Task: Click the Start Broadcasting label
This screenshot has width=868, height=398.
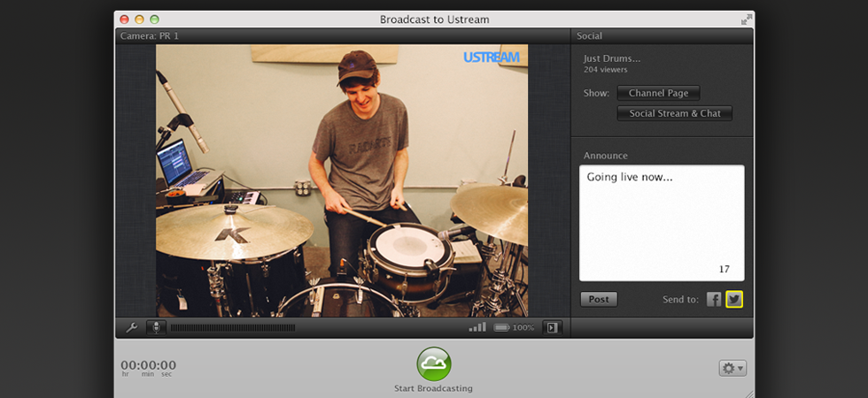Action: click(433, 388)
